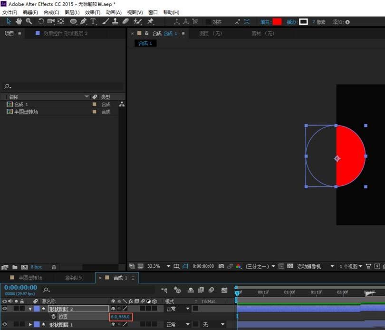Click the 填充 fill options link
Viewport: 385px width, 330px height.
tap(265, 22)
